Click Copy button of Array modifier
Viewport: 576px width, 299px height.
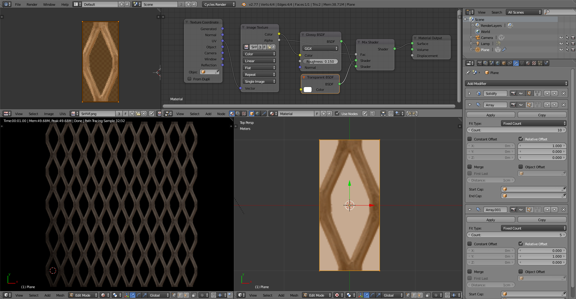[542, 115]
